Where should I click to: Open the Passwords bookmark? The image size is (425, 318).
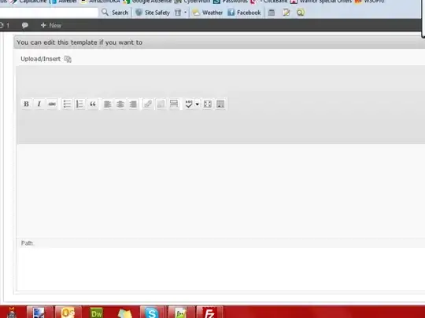pyautogui.click(x=231, y=2)
